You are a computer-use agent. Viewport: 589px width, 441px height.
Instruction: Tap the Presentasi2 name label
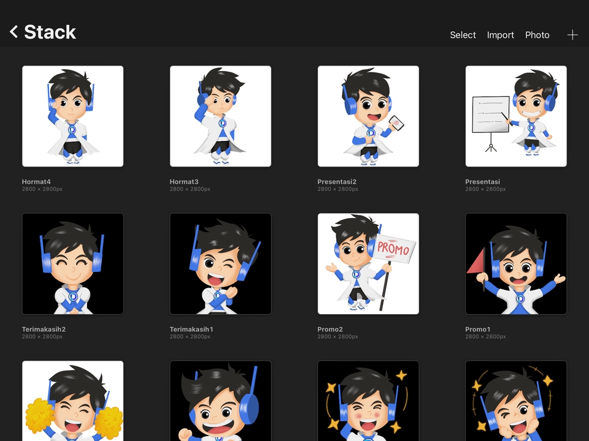337,181
